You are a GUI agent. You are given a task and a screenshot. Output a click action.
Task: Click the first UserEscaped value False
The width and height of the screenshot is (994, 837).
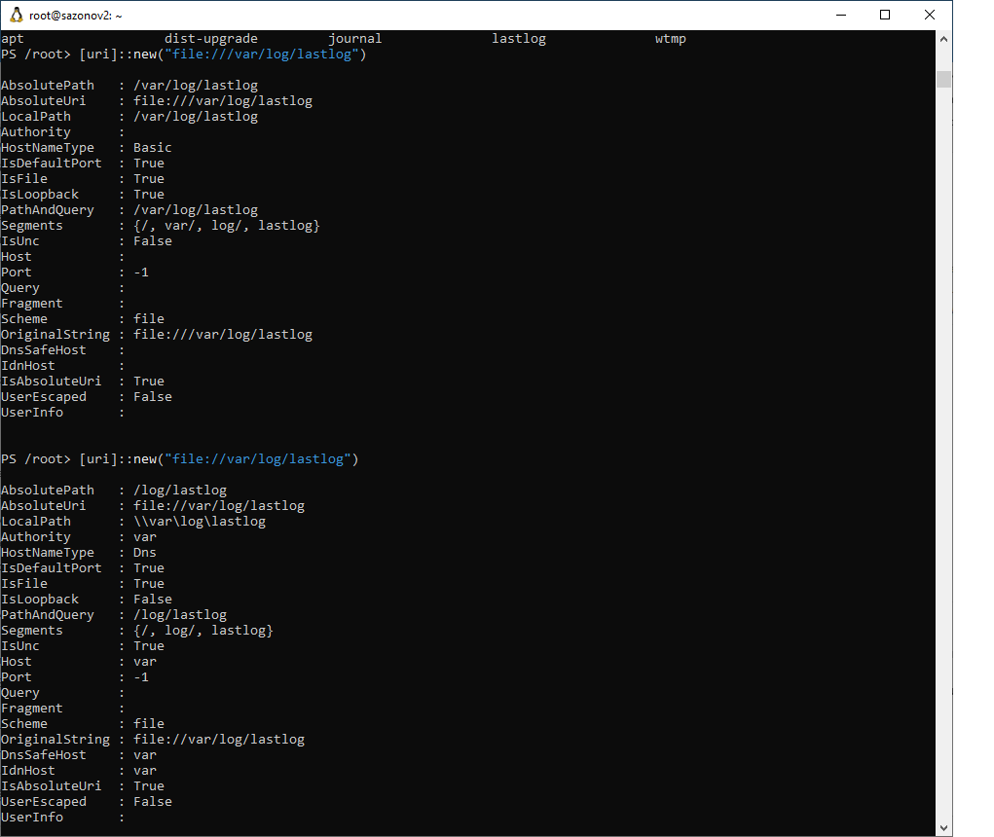153,397
